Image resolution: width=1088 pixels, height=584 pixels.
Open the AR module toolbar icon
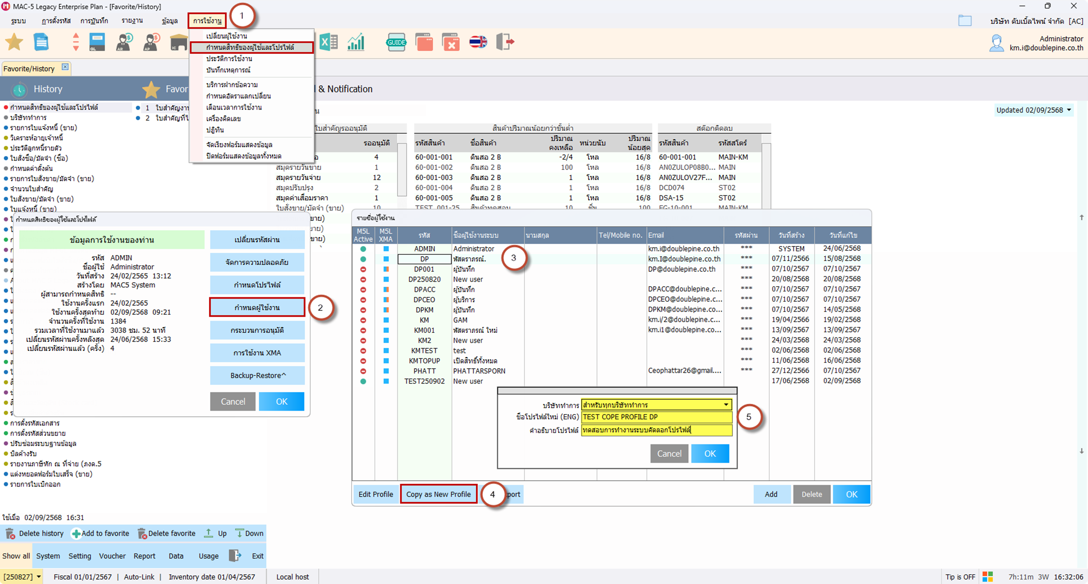(x=125, y=42)
